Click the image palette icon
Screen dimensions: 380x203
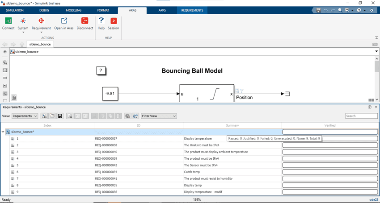pyautogui.click(x=5, y=93)
